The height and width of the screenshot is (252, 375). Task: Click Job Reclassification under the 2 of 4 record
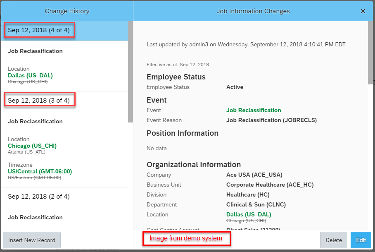[36, 218]
